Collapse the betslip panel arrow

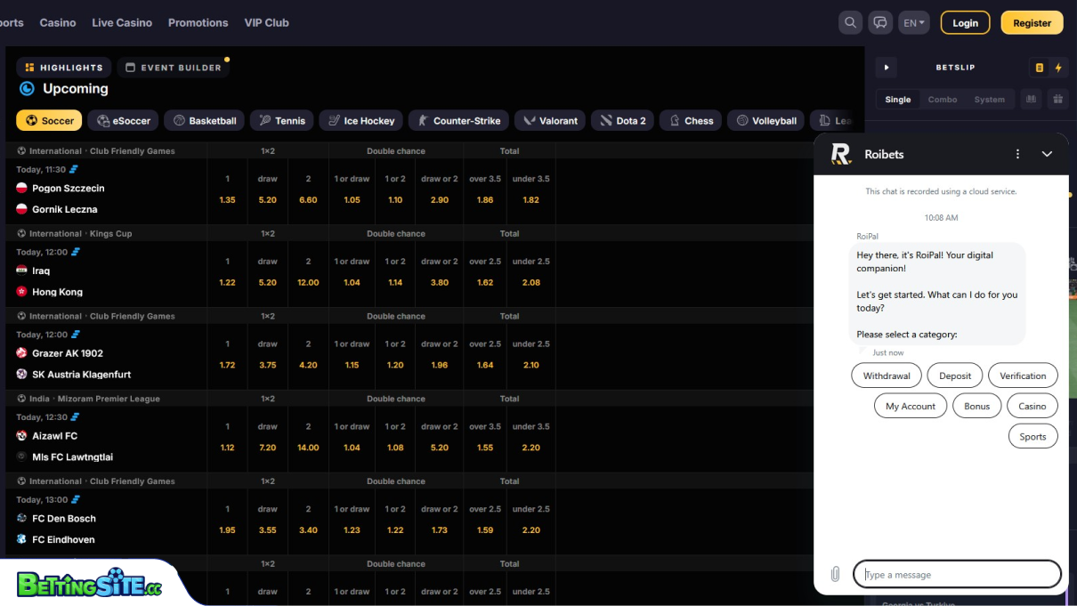click(x=886, y=68)
